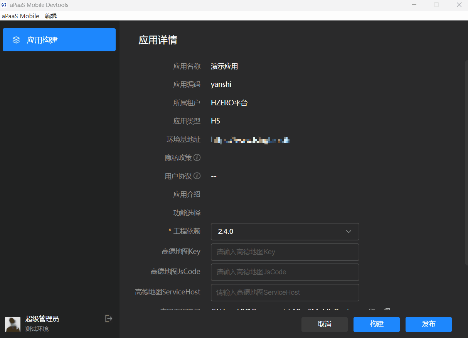The width and height of the screenshot is (468, 338).
Task: Open the 工程依赖 version dropdown showing 2.4.0
Action: (x=285, y=232)
